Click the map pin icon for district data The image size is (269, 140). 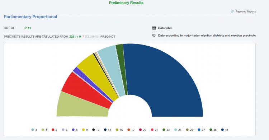tap(154, 36)
